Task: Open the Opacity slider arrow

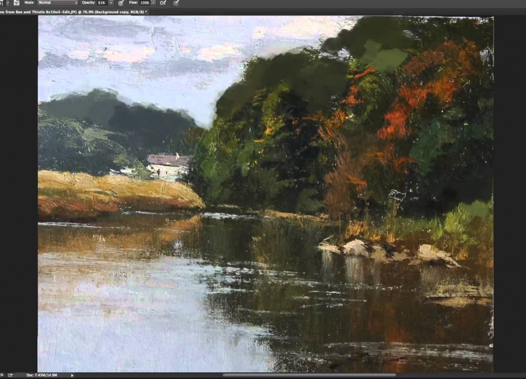Action: [x=110, y=3]
